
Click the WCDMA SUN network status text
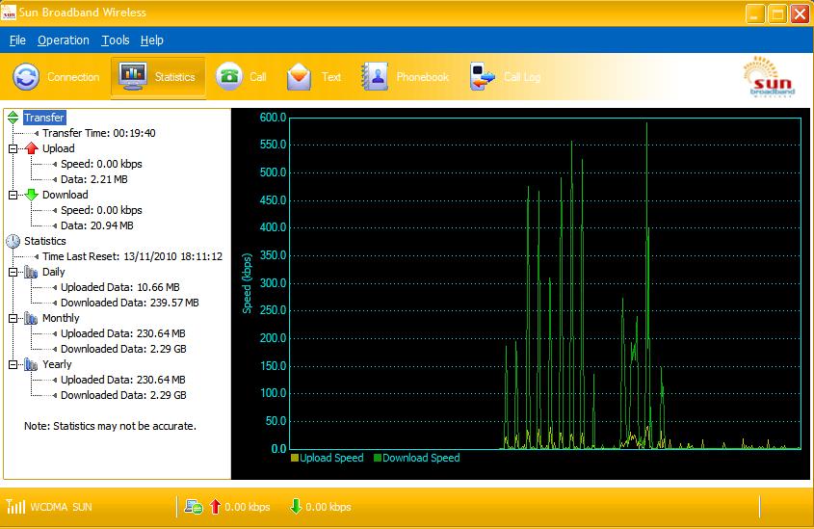coord(61,507)
